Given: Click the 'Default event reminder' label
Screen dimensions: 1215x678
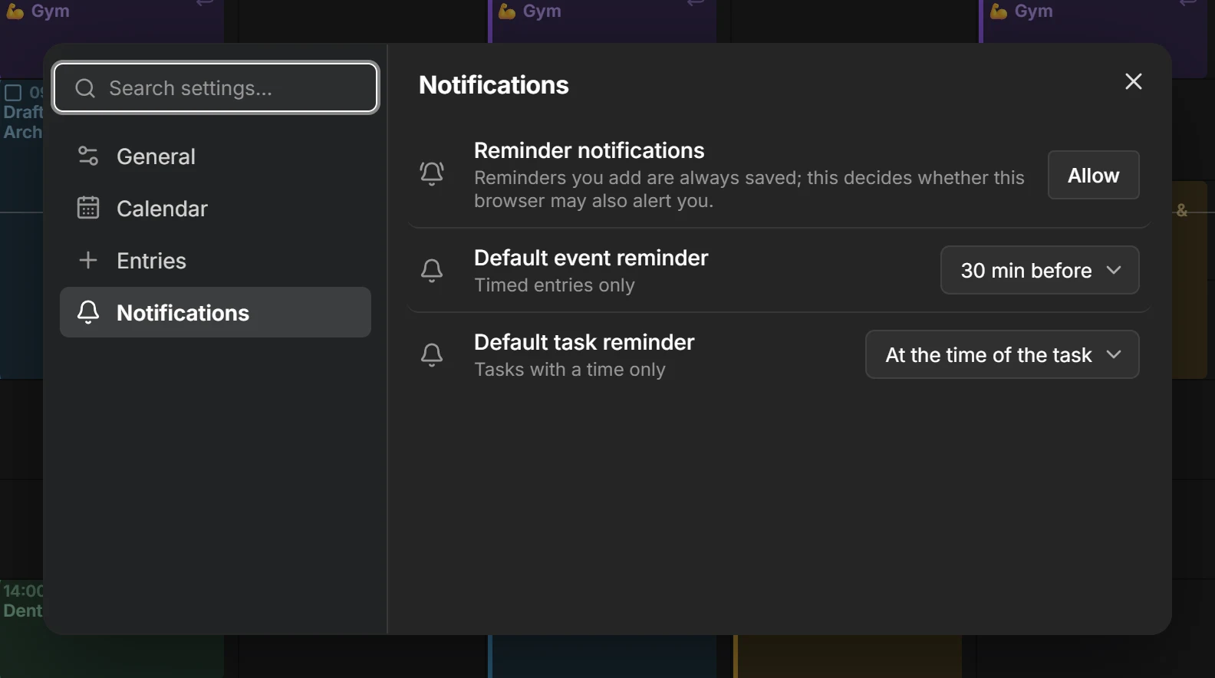Looking at the screenshot, I should click(591, 258).
